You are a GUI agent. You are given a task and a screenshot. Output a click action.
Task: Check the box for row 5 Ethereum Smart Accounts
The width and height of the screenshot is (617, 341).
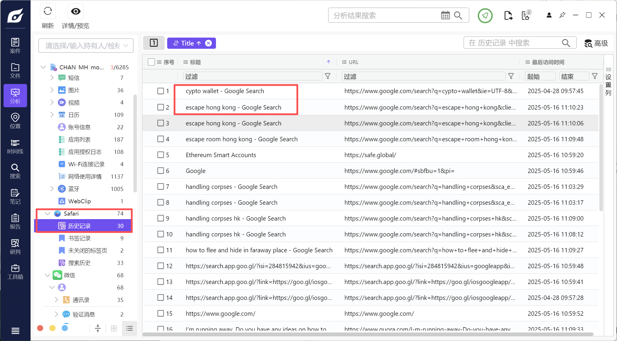[160, 155]
